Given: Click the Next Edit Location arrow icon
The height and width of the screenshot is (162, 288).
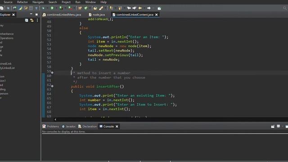Looking at the screenshot, I should pyautogui.click(x=134, y=8).
